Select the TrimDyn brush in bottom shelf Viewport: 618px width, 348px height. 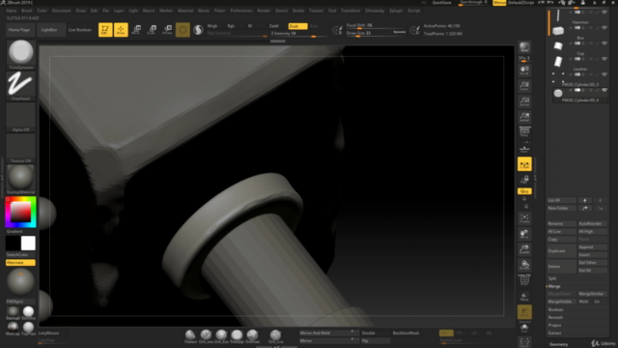237,336
